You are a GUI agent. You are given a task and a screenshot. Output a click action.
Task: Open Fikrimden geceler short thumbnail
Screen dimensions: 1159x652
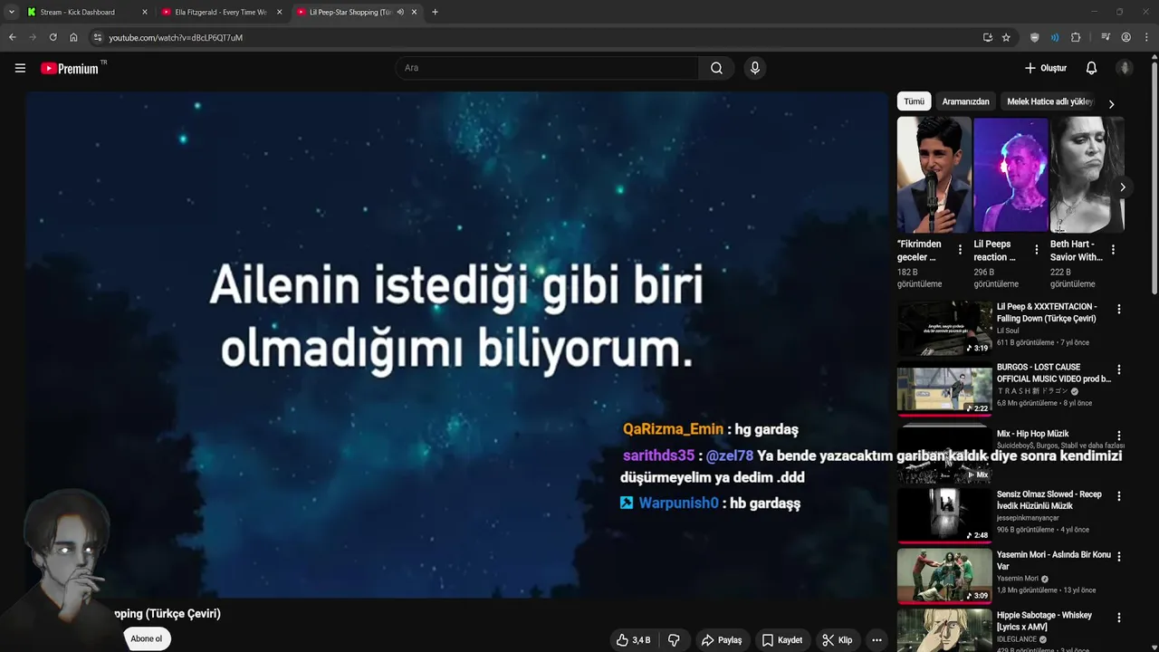[x=934, y=175]
